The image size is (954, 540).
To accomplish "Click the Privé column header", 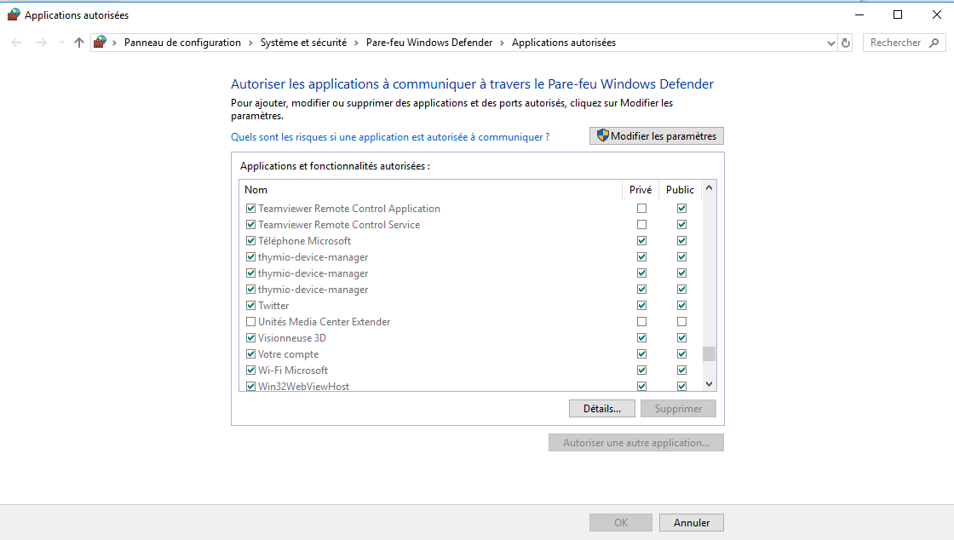I will pos(641,190).
